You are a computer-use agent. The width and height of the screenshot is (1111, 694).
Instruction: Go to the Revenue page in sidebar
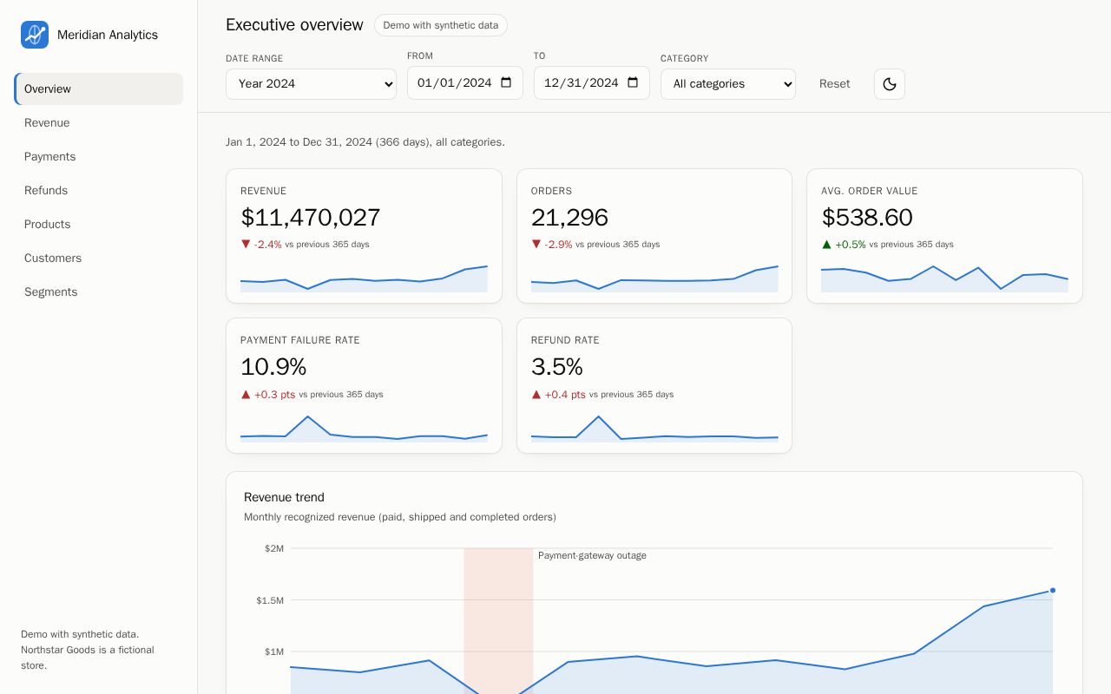click(99, 122)
